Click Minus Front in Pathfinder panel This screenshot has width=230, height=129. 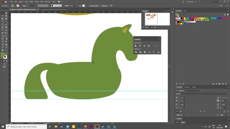(x=140, y=46)
